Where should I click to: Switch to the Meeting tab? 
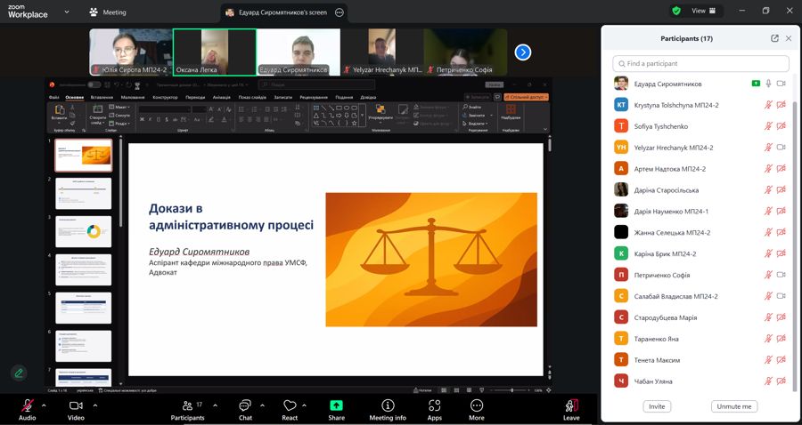tap(108, 12)
